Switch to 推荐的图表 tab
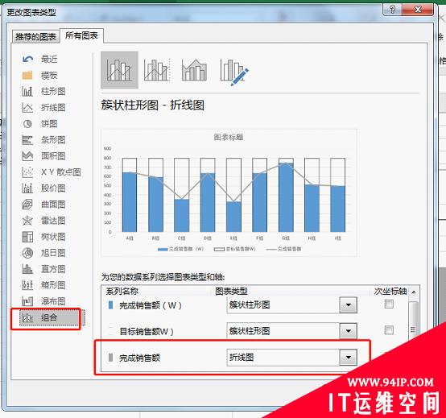The height and width of the screenshot is (418, 446). 36,37
